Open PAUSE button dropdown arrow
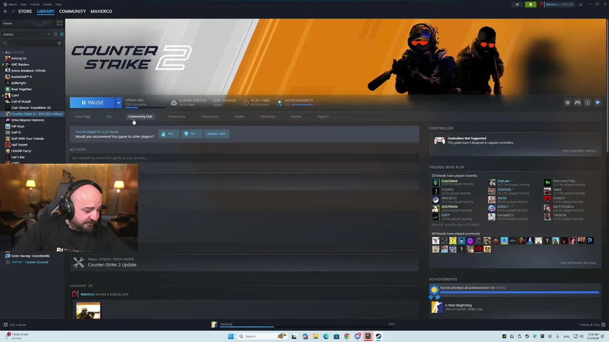 (x=118, y=103)
